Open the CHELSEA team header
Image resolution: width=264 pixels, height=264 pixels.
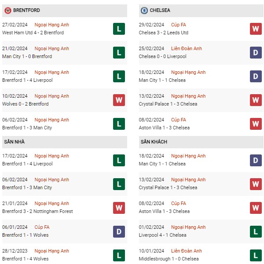(x=201, y=11)
